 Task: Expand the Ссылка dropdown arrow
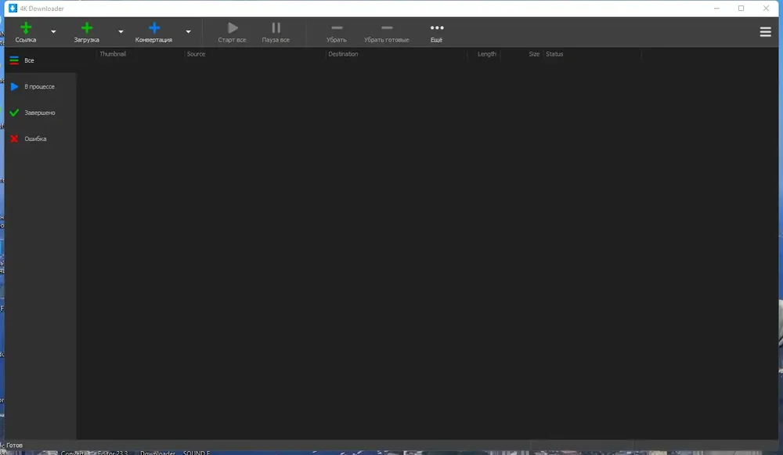[53, 31]
